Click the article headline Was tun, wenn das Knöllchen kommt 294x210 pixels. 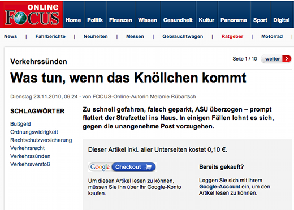click(x=128, y=78)
